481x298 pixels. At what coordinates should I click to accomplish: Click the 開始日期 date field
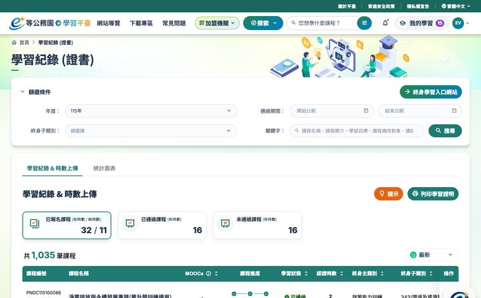coord(331,111)
